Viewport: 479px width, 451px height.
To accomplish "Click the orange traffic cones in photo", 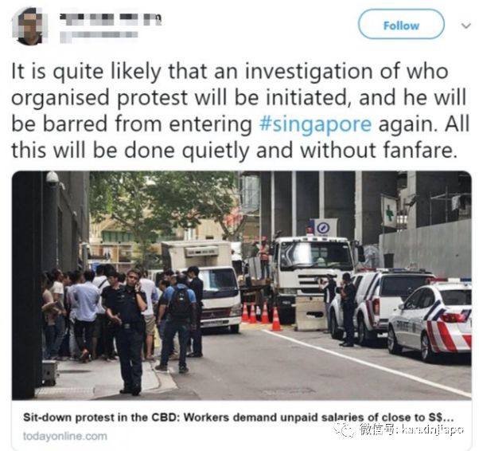I will 263,316.
